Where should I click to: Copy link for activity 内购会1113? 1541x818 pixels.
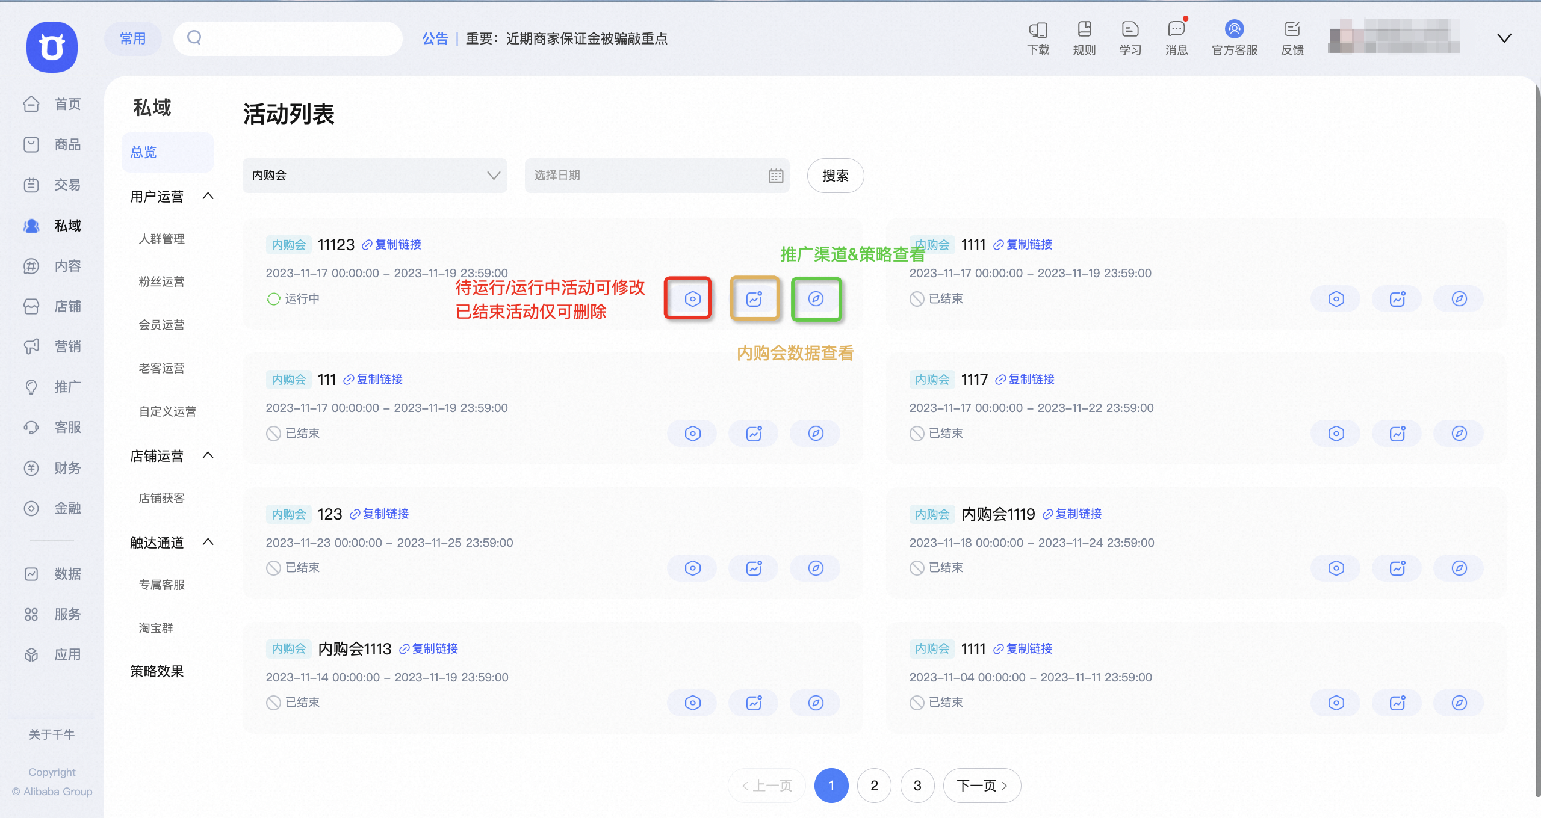click(x=429, y=649)
